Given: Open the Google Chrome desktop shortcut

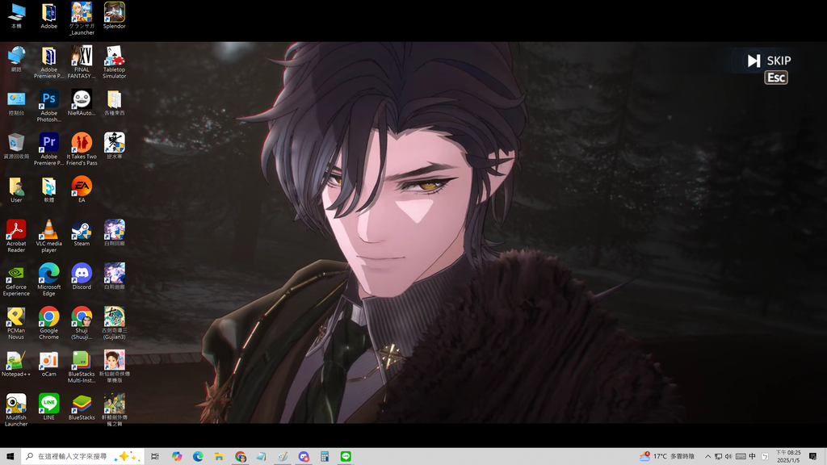Looking at the screenshot, I should tap(49, 323).
